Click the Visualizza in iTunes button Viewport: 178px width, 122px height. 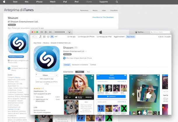16,57
